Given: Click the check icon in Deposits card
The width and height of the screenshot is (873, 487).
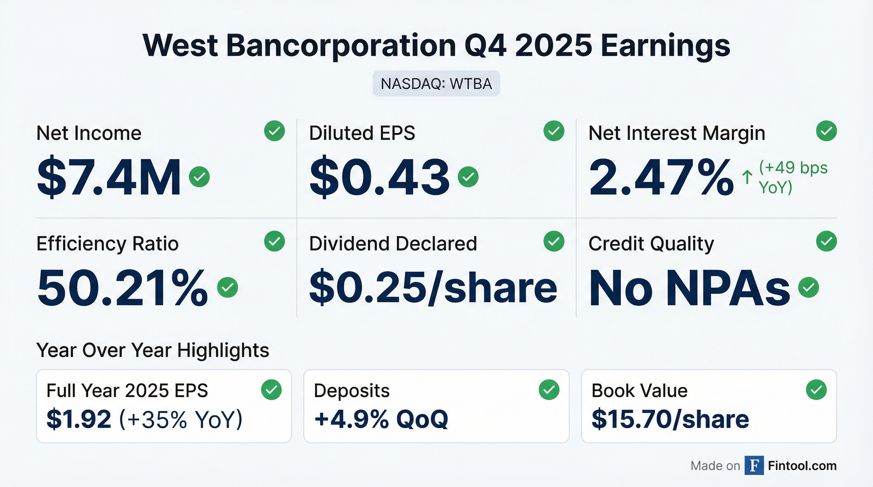Looking at the screenshot, I should click(549, 389).
